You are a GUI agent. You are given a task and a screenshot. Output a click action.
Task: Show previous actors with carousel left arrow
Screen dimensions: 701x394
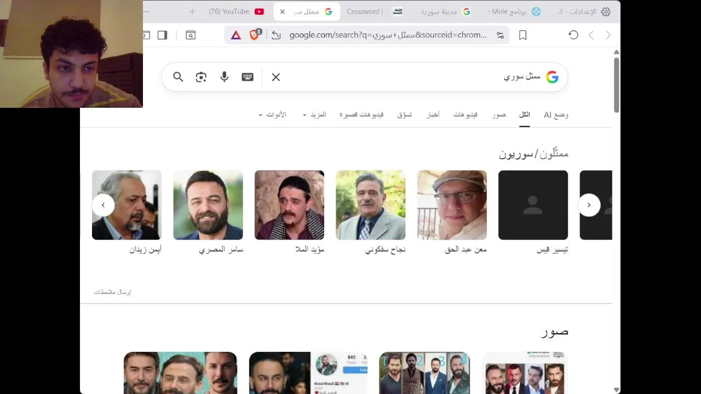[103, 205]
